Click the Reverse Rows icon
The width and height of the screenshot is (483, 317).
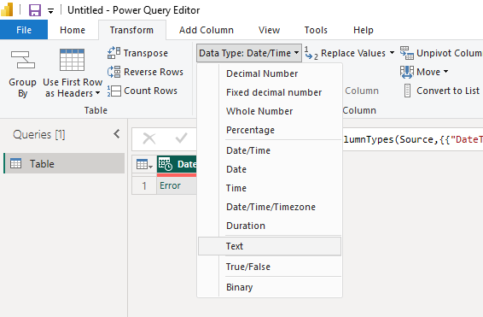(x=113, y=72)
